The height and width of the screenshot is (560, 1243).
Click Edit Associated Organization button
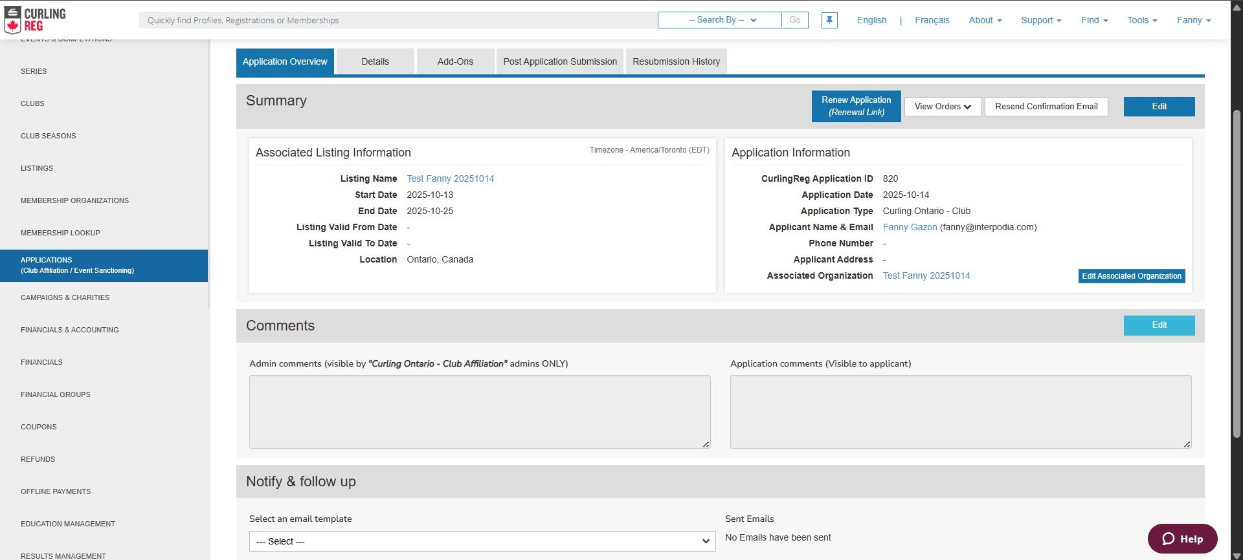(x=1131, y=276)
